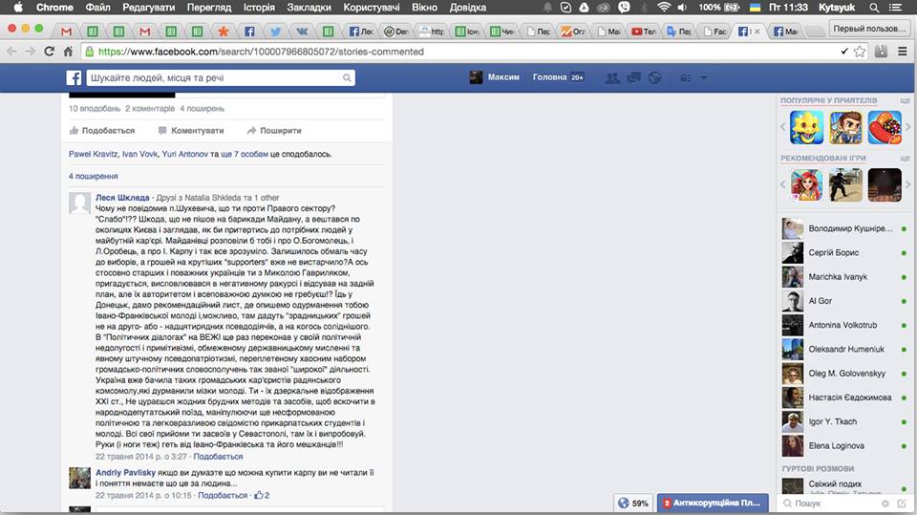Open the 59% globe status indicator
Image resolution: width=917 pixels, height=515 pixels.
(x=633, y=504)
